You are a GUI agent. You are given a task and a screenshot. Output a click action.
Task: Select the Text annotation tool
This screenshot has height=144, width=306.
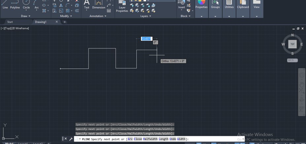click(x=86, y=5)
